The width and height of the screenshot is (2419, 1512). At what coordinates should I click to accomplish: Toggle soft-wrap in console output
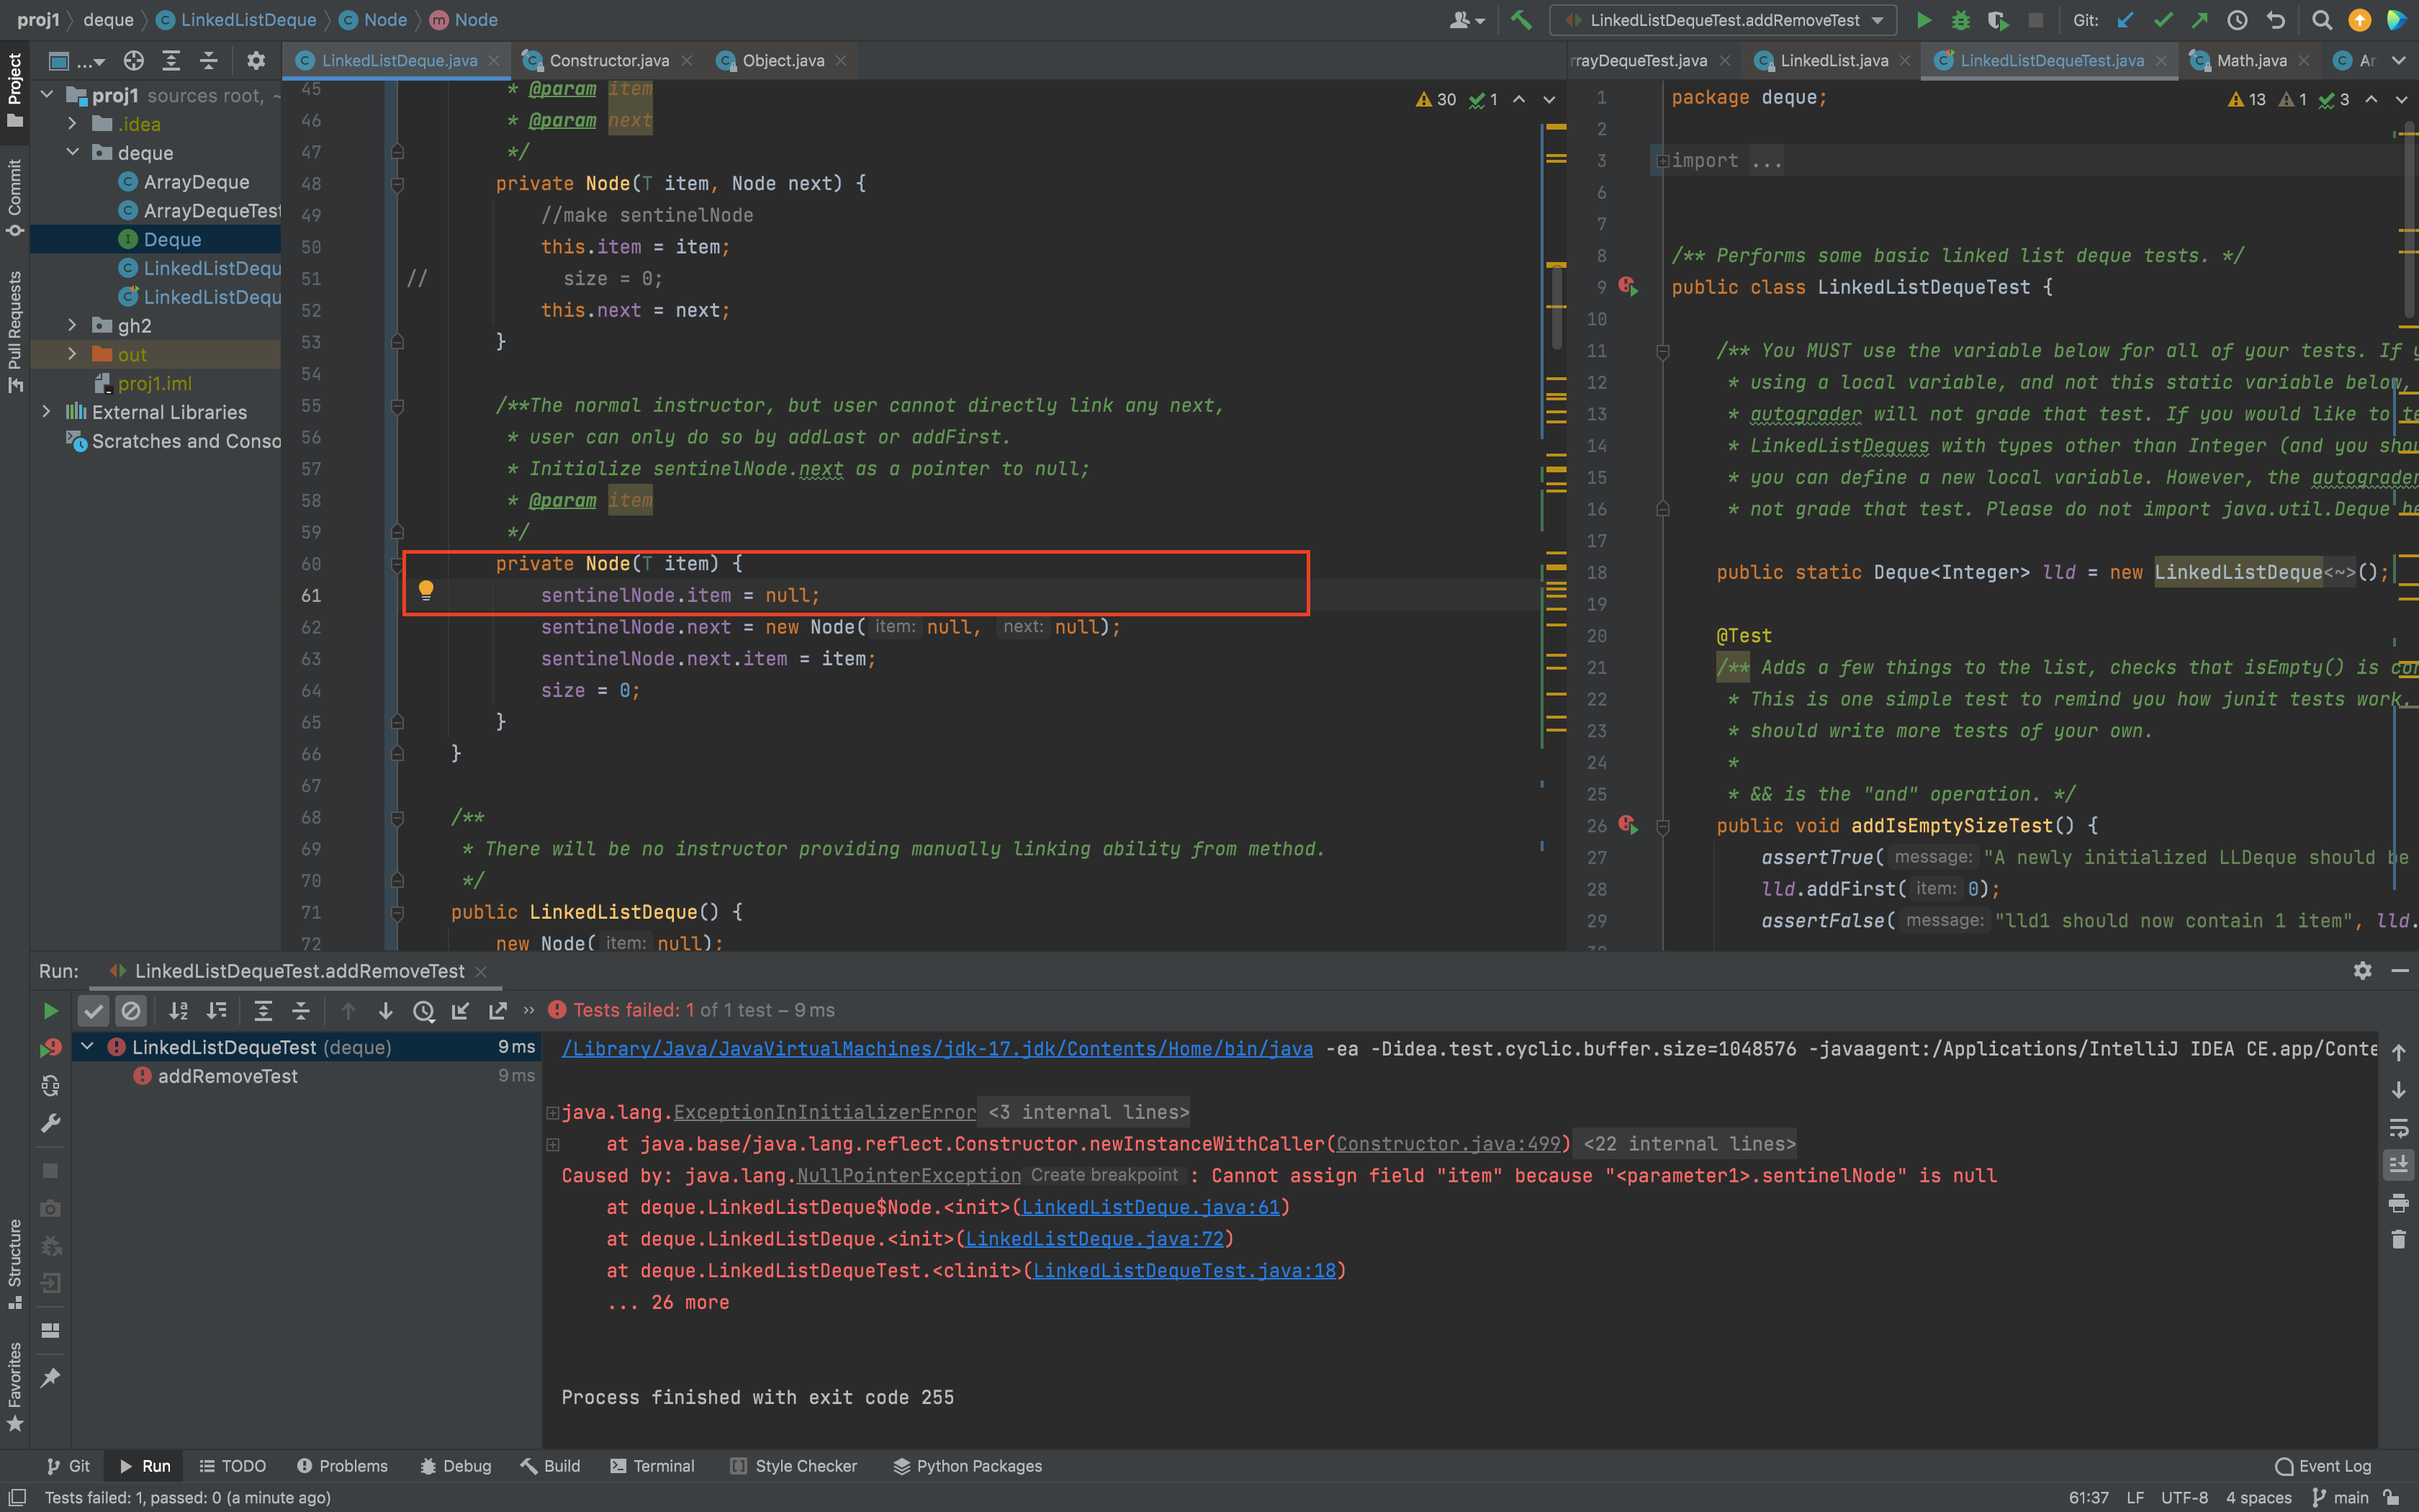point(2398,1128)
